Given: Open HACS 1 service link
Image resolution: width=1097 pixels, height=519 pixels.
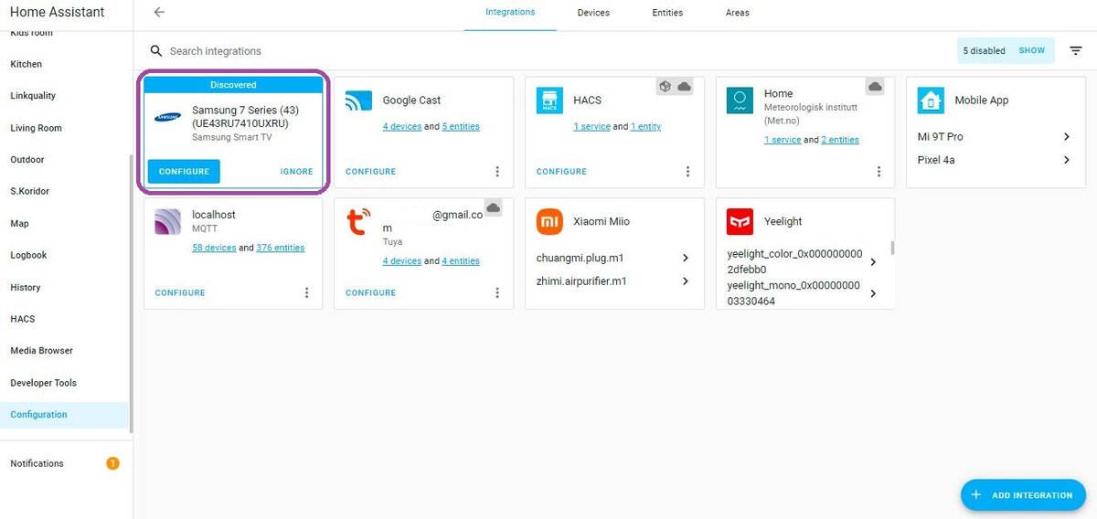Looking at the screenshot, I should click(x=591, y=127).
